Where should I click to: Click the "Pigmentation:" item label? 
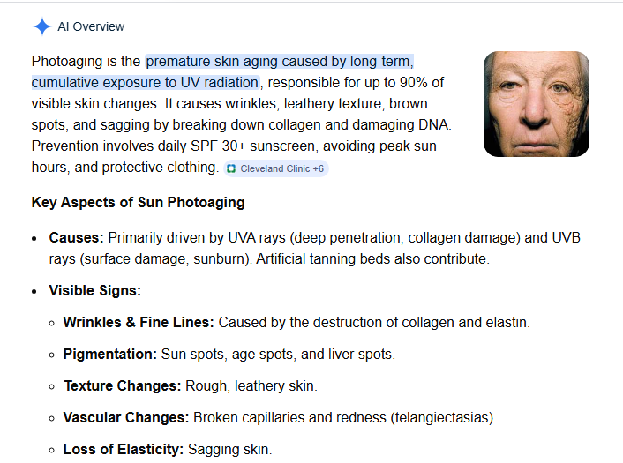tap(109, 355)
